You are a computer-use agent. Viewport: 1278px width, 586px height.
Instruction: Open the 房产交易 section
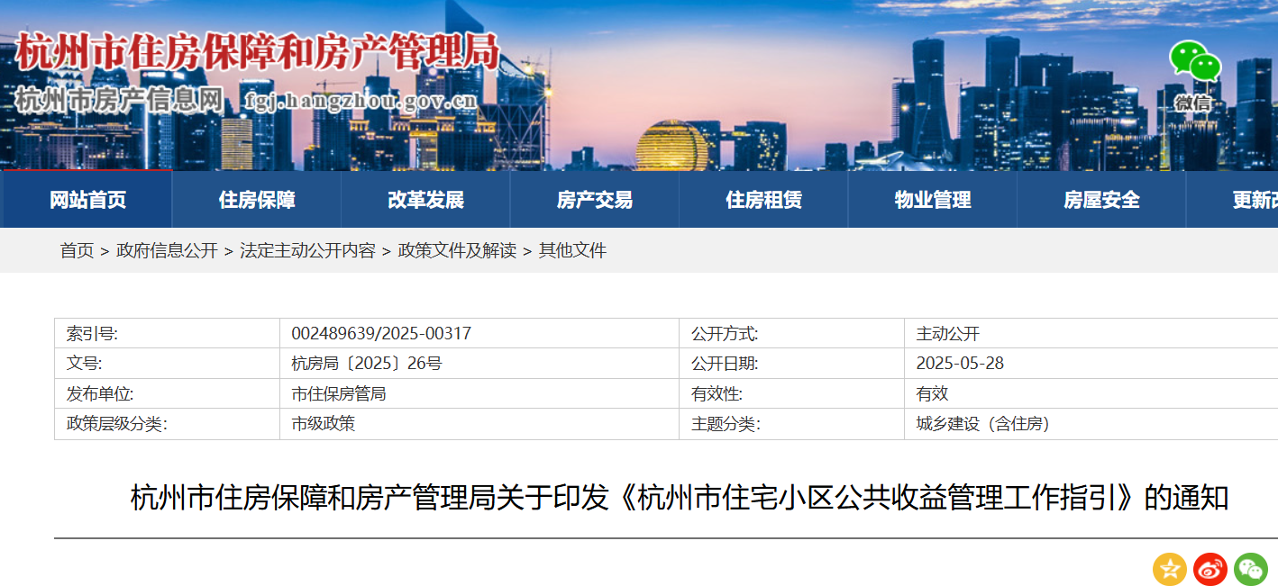pyautogui.click(x=595, y=200)
